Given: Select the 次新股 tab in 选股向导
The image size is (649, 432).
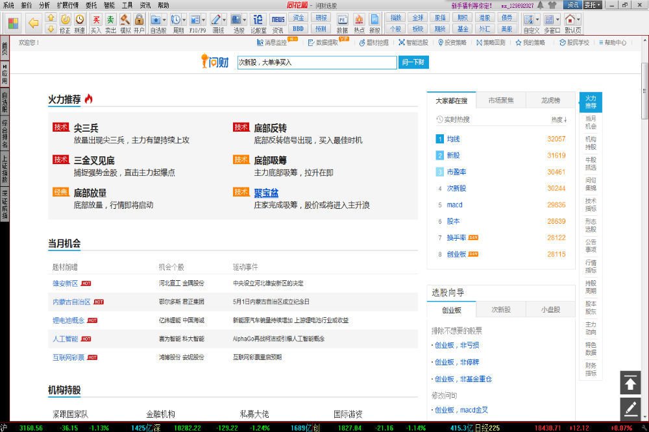Looking at the screenshot, I should (x=501, y=309).
